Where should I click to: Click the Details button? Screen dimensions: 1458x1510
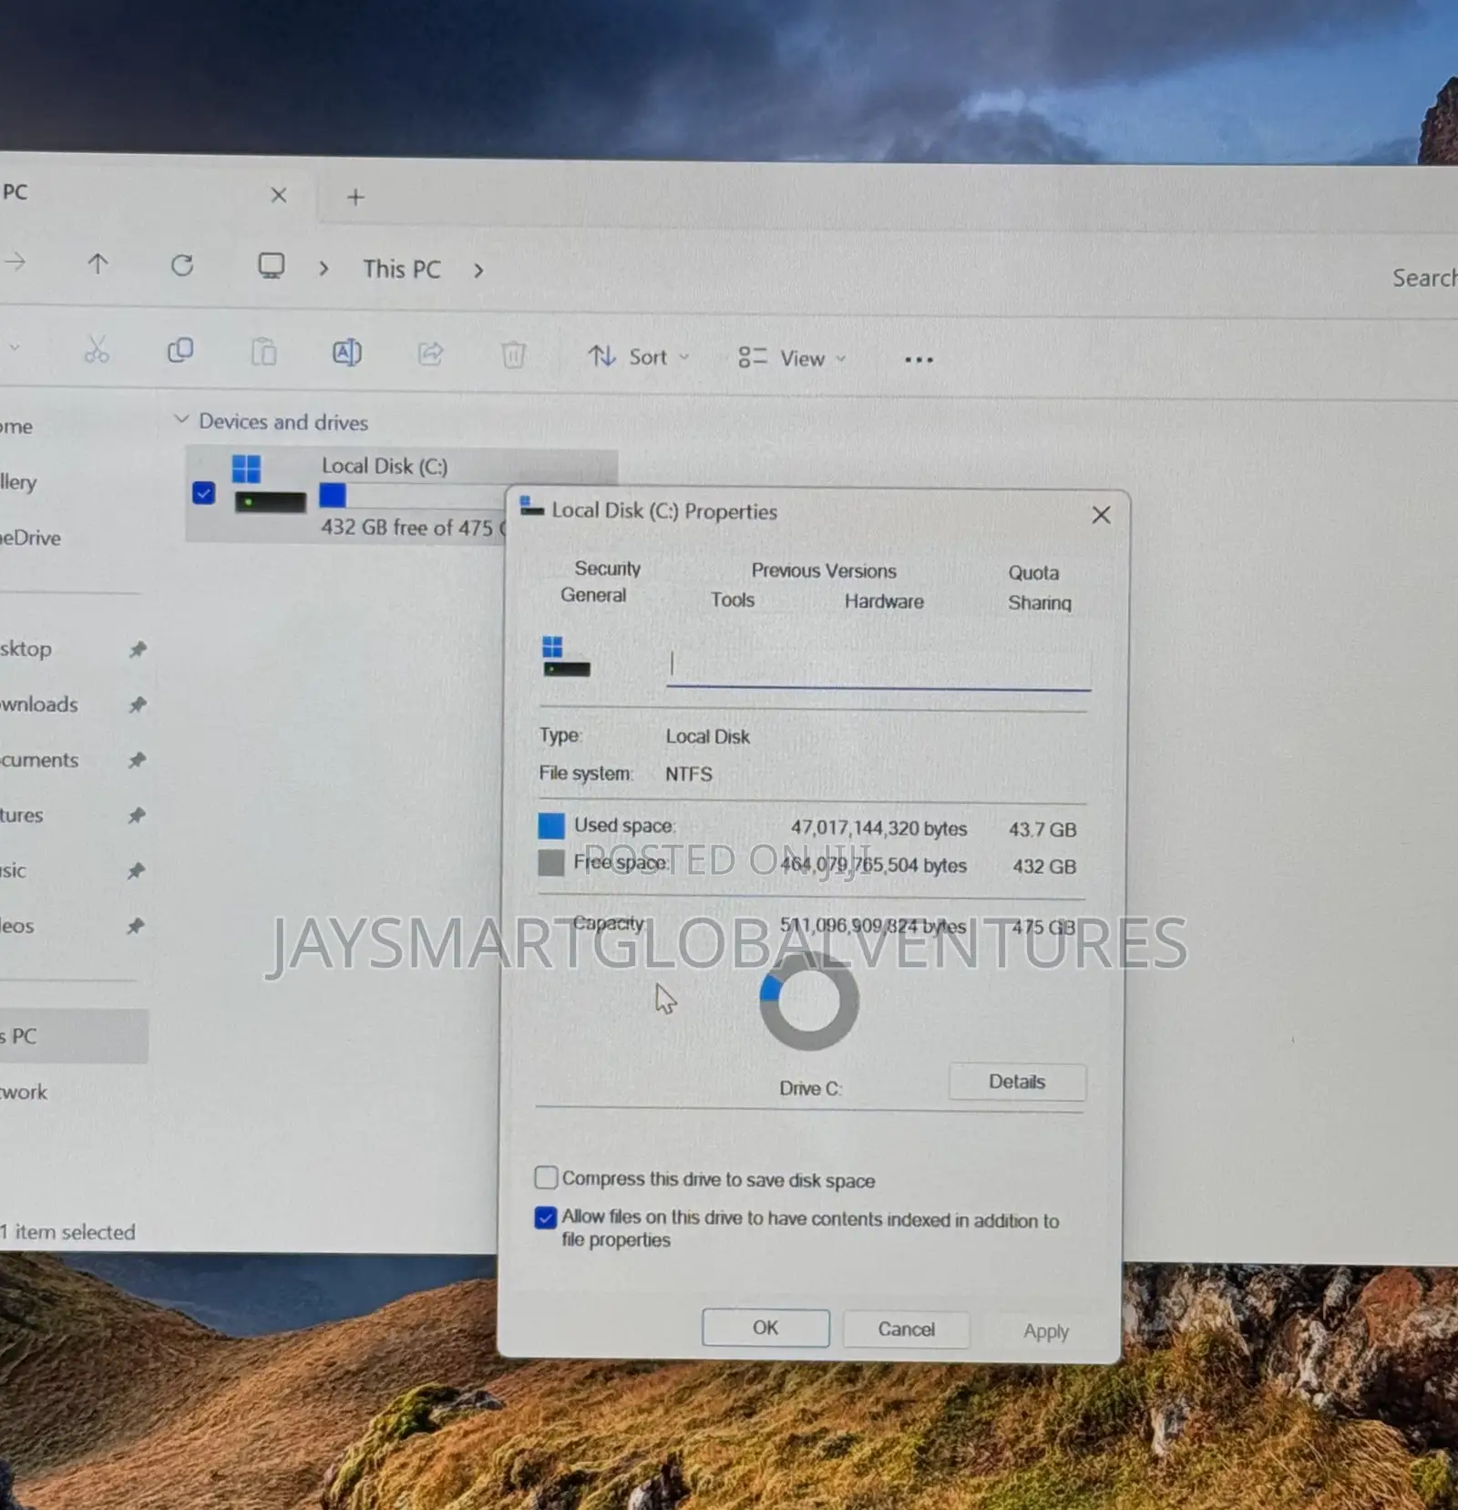tap(1017, 1082)
